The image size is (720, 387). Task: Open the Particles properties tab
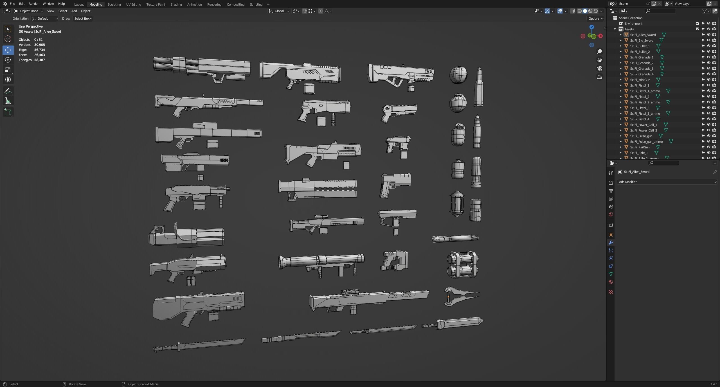point(611,250)
